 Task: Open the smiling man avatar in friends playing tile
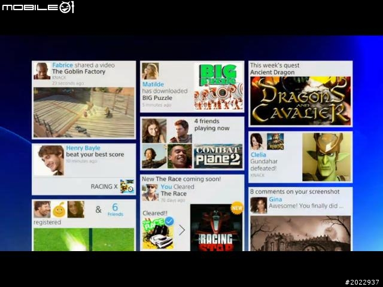(180, 156)
